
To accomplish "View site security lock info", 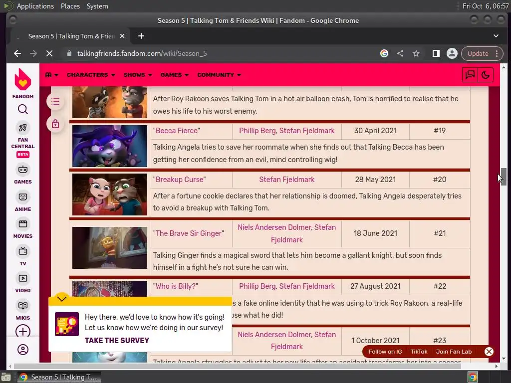I will coord(69,53).
